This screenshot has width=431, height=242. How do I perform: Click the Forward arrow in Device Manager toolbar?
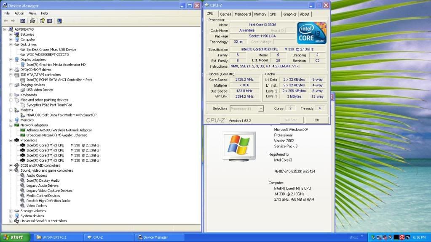[13, 21]
